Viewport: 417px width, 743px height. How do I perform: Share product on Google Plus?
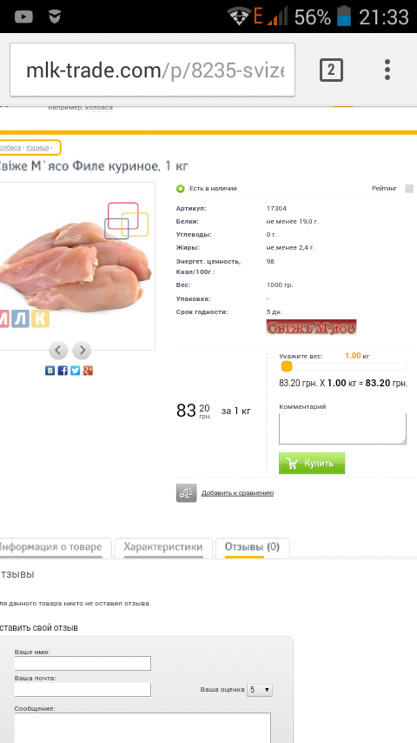pyautogui.click(x=88, y=371)
